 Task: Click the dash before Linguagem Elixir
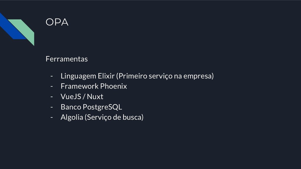pyautogui.click(x=52, y=76)
